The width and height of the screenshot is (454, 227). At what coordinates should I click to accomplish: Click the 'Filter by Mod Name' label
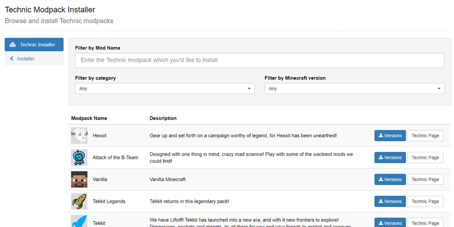pyautogui.click(x=97, y=48)
